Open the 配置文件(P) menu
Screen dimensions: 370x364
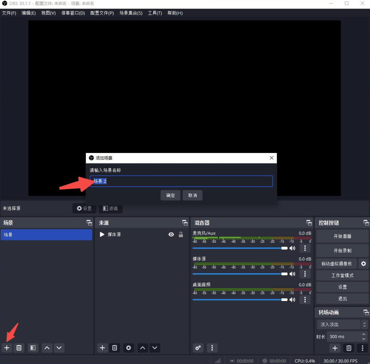point(102,13)
